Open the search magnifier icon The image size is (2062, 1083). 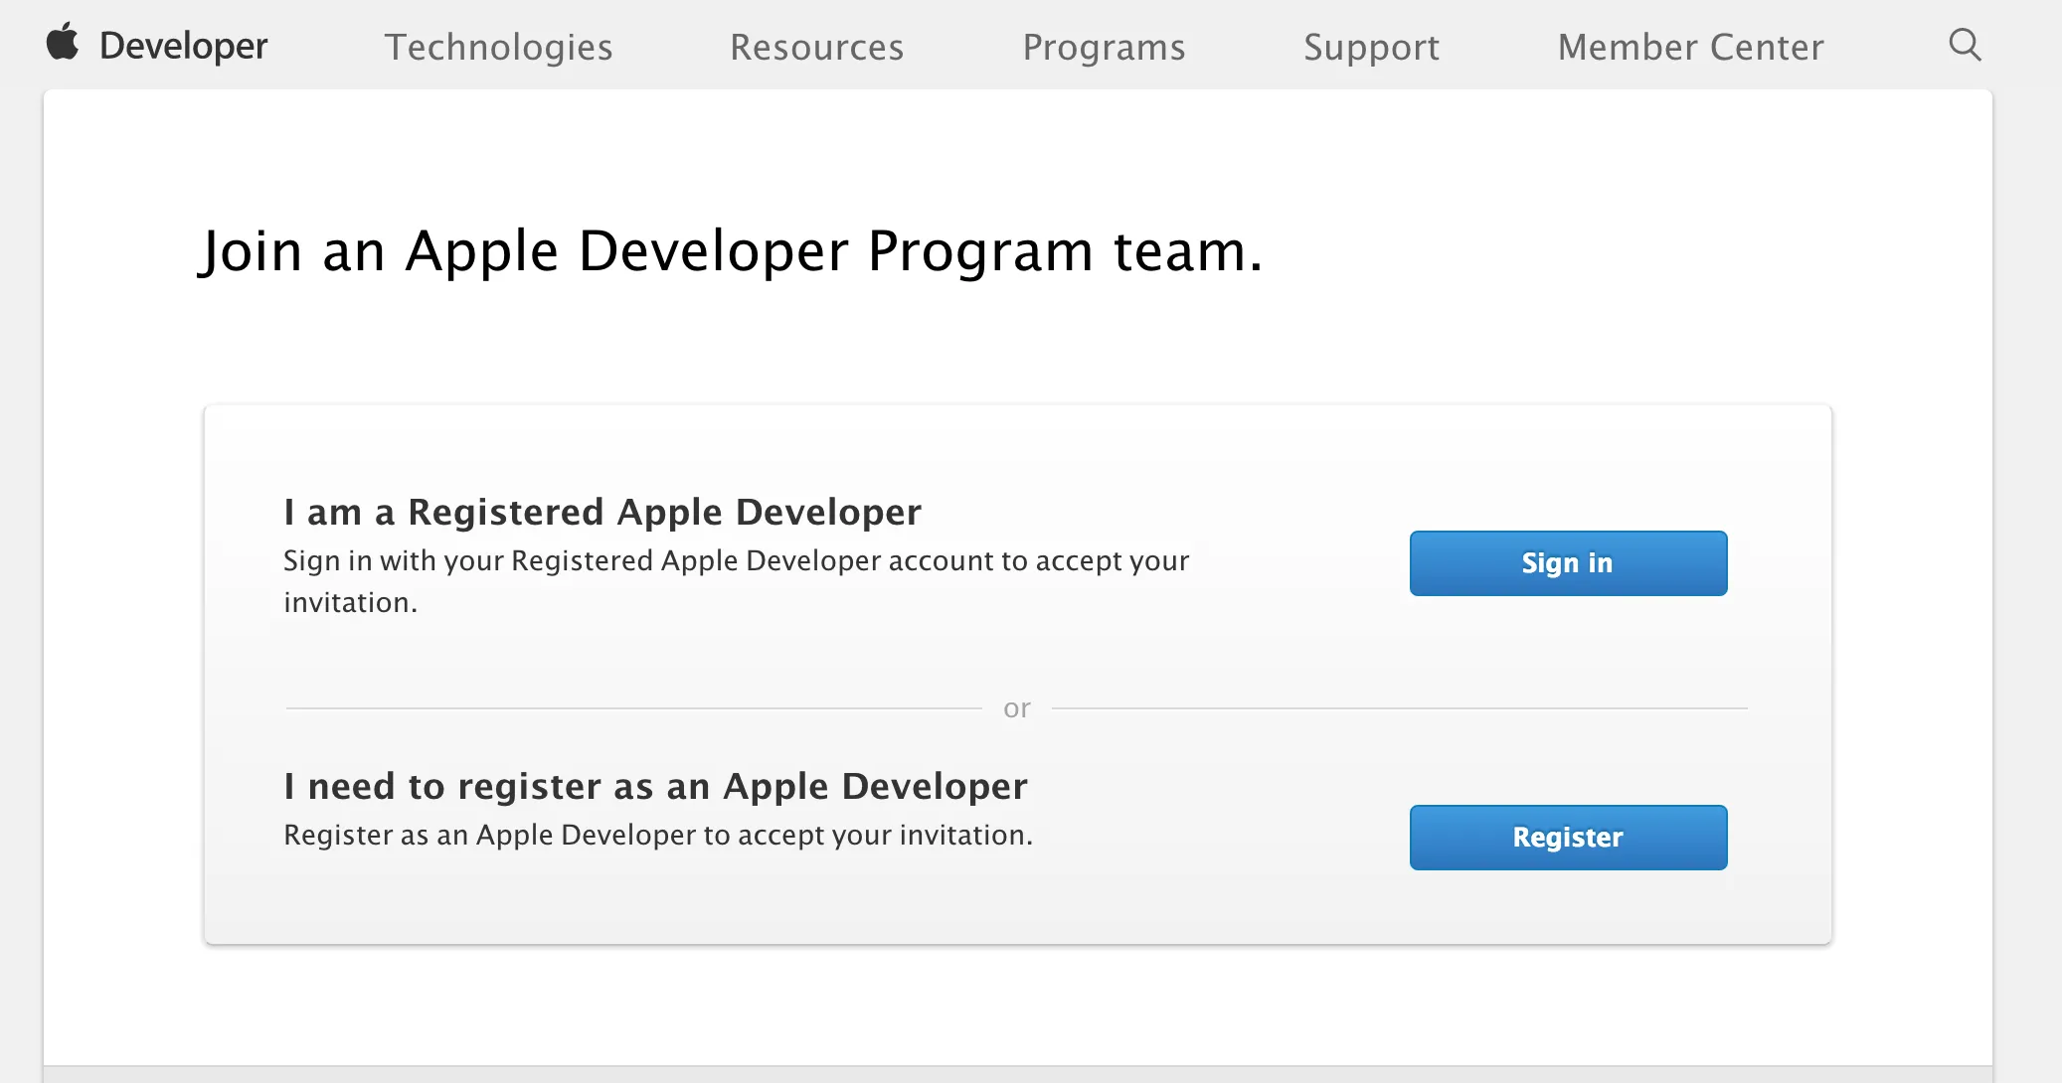(x=1965, y=45)
